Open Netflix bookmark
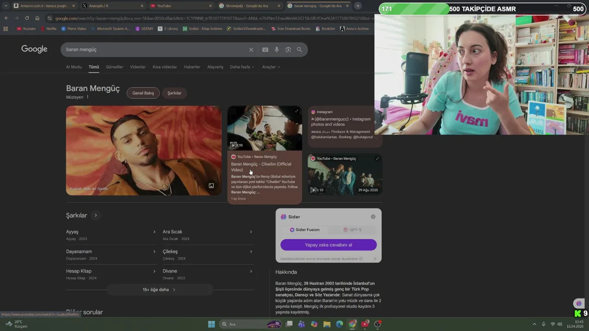The width and height of the screenshot is (589, 331). [48, 29]
